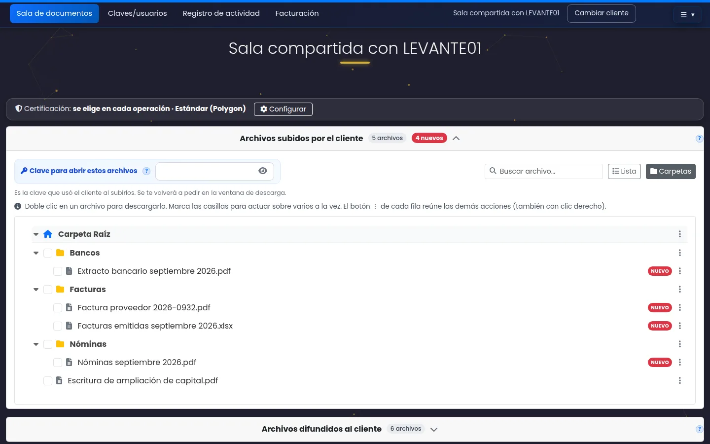Click the home icon of Carpeta Raíz

click(48, 234)
